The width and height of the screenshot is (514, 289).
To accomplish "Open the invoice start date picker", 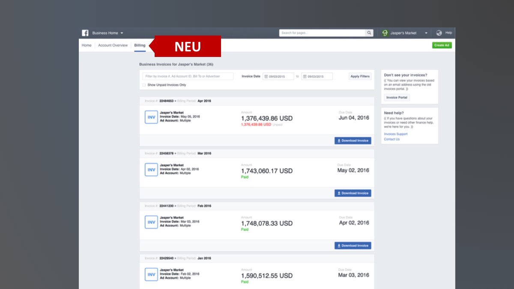I will [278, 77].
